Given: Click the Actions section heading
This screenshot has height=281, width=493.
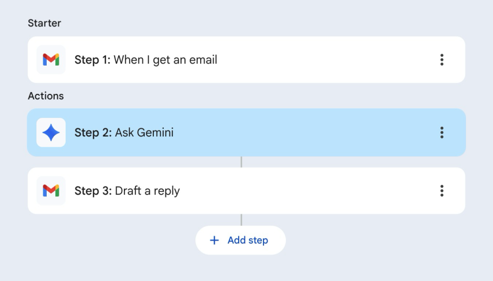Looking at the screenshot, I should coord(46,96).
